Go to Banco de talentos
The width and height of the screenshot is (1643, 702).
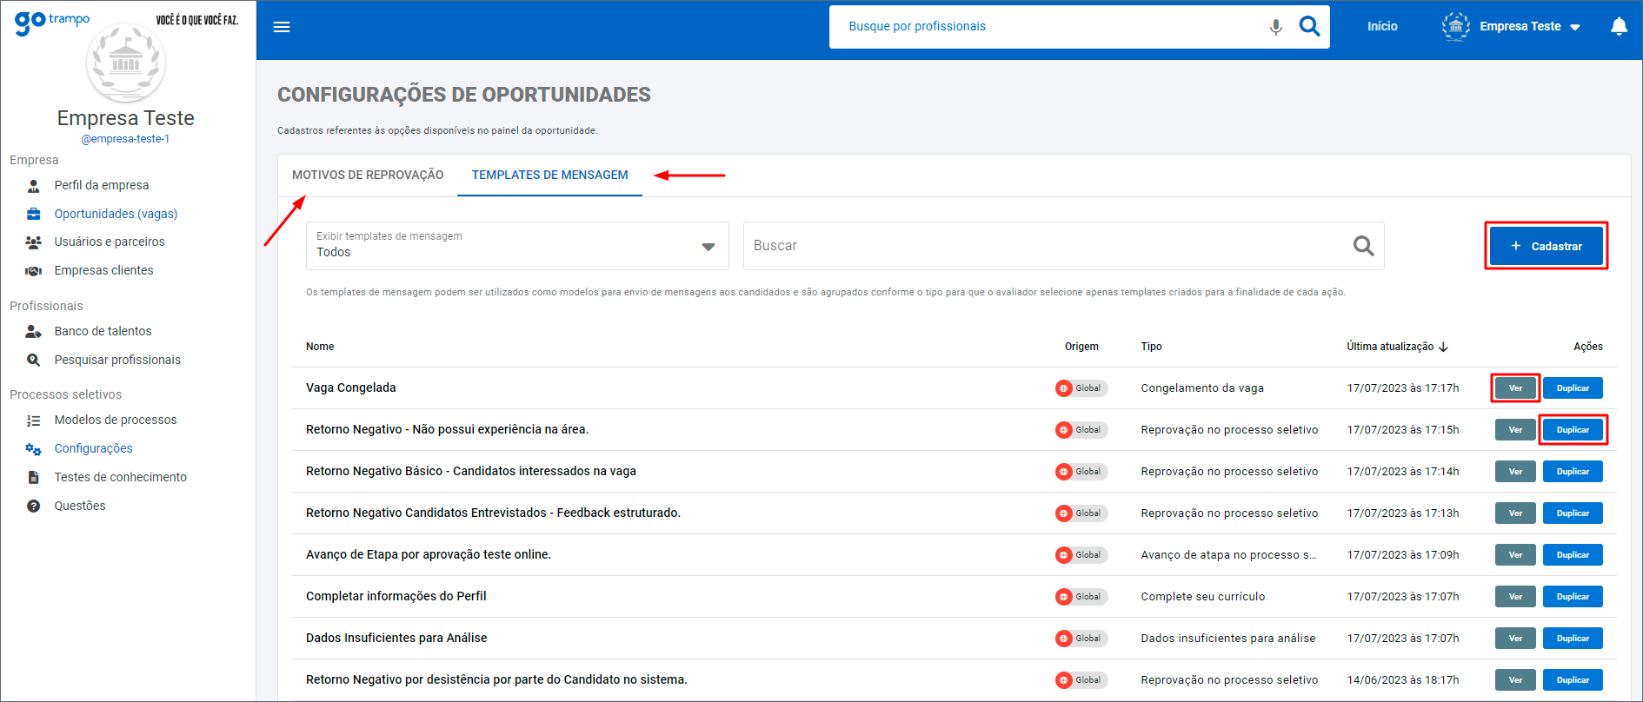pos(103,331)
